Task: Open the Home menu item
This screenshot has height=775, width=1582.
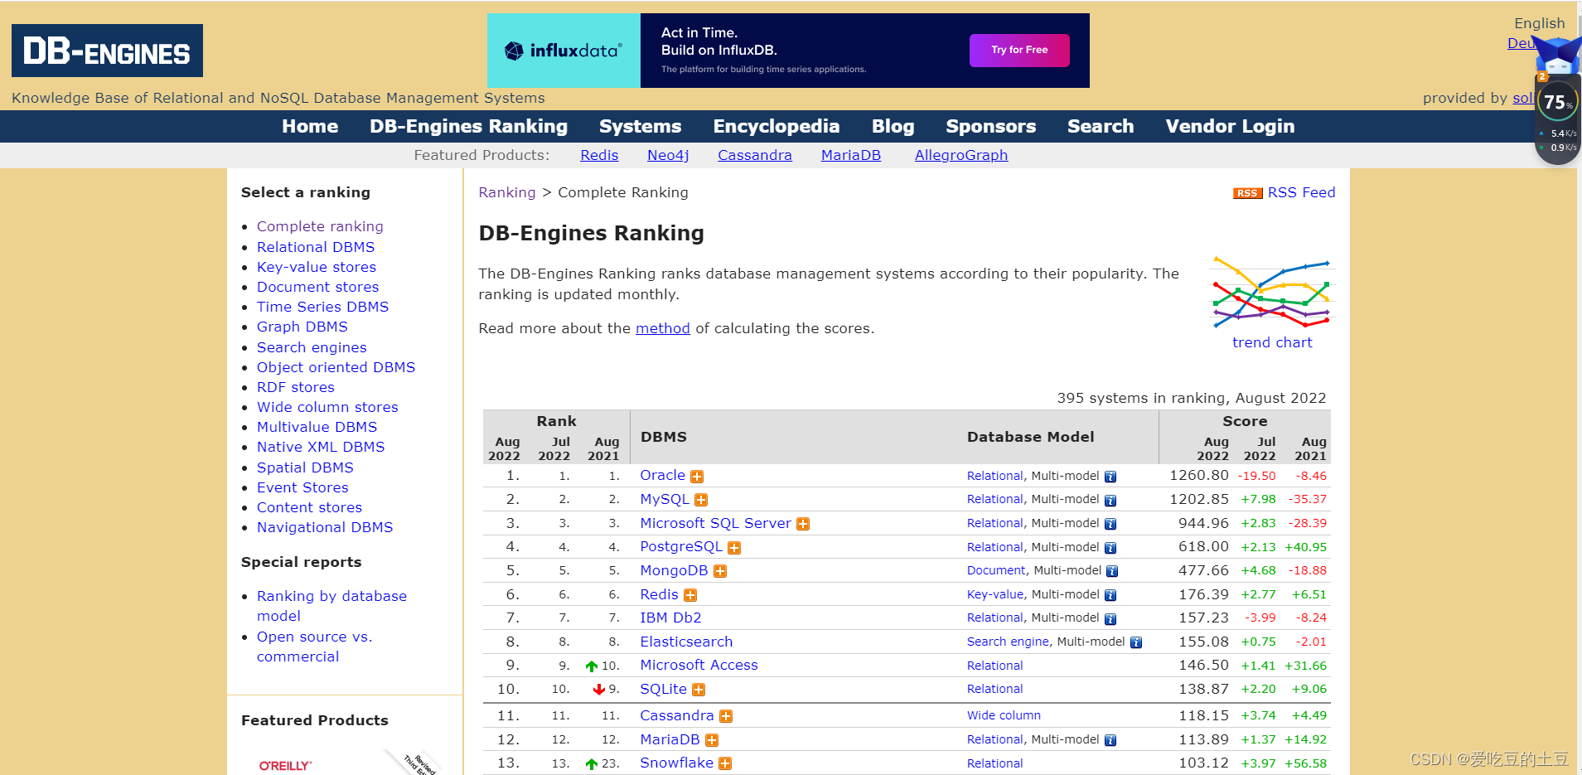Action: tap(310, 126)
